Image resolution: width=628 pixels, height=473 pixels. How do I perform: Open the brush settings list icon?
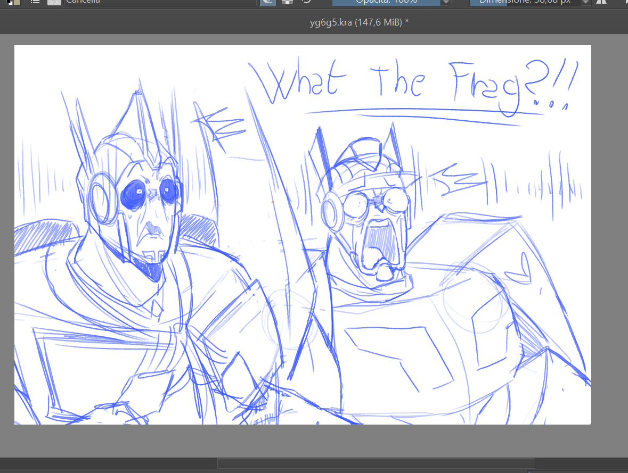(35, 2)
